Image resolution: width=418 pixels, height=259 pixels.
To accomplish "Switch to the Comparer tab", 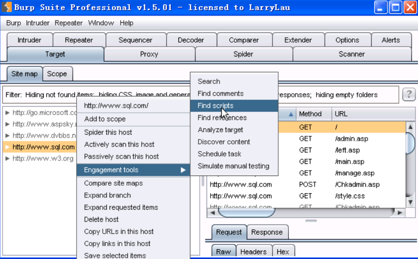I will pos(244,40).
